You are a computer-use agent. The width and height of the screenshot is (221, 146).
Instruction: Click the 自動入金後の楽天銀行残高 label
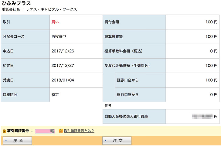click(126, 117)
